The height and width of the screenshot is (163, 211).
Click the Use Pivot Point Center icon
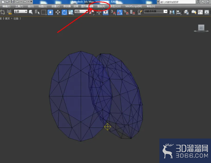(x=91, y=12)
